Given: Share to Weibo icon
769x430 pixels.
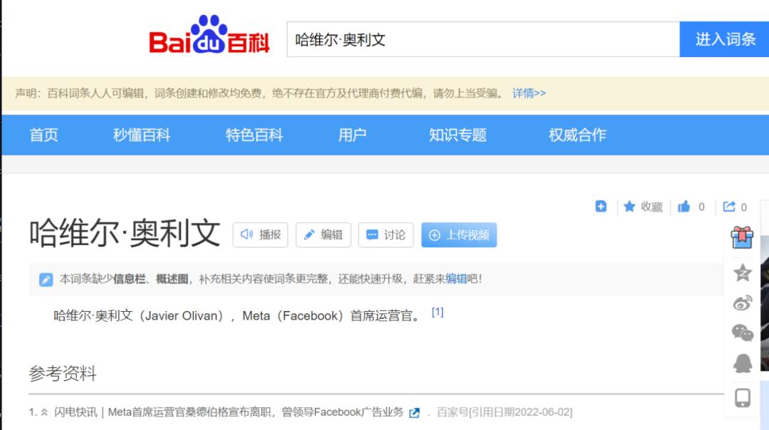Looking at the screenshot, I should point(743,303).
